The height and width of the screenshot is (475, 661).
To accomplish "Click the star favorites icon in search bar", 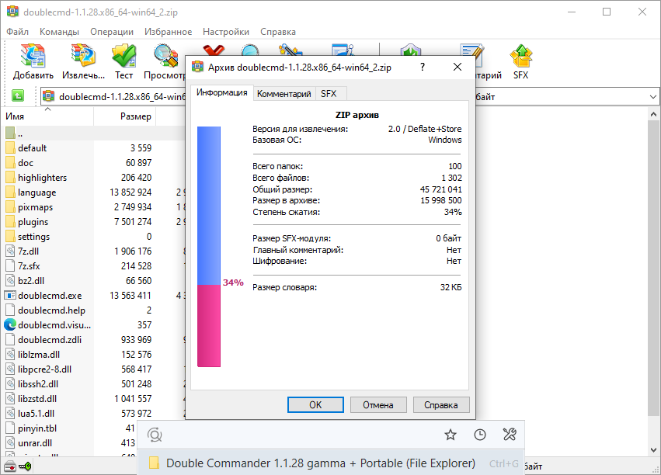I will pos(451,435).
